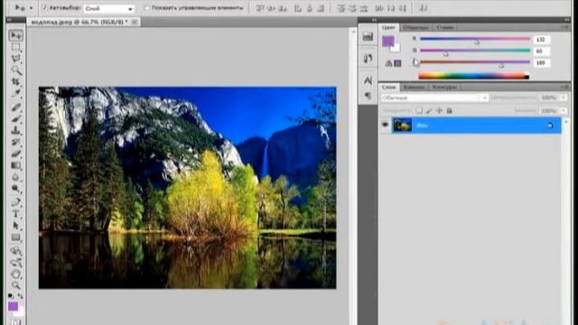Viewport: 578px width, 325px height.
Task: Click the Quick Mask mode button
Action: click(x=15, y=322)
